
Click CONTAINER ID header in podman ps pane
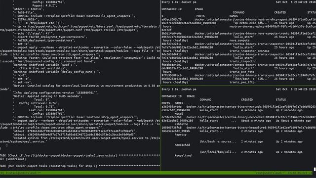tap(171, 96)
